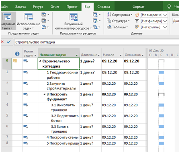The height and width of the screenshot is (153, 180).
Task: Switch to the Отчет tab
Action: [55, 7]
